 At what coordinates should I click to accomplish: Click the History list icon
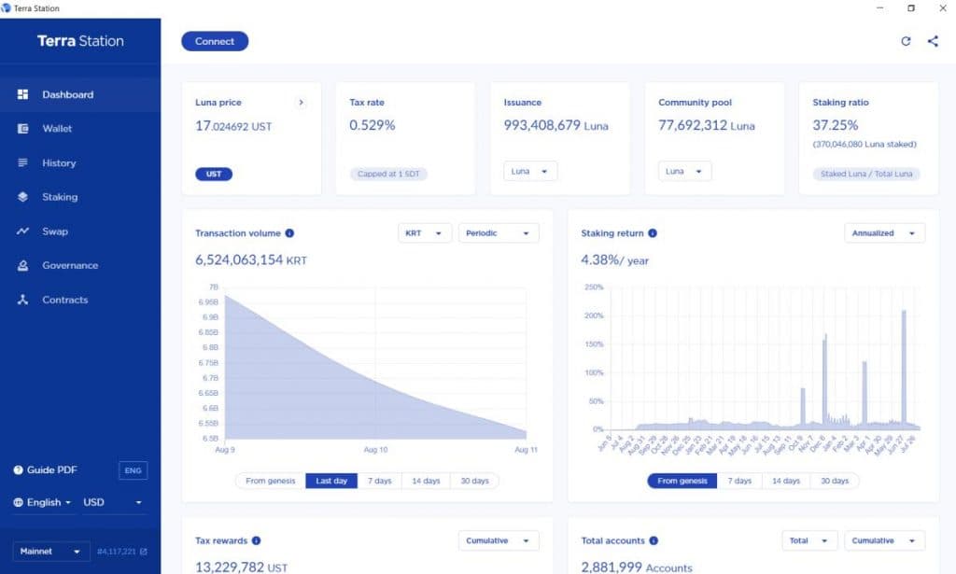coord(22,162)
